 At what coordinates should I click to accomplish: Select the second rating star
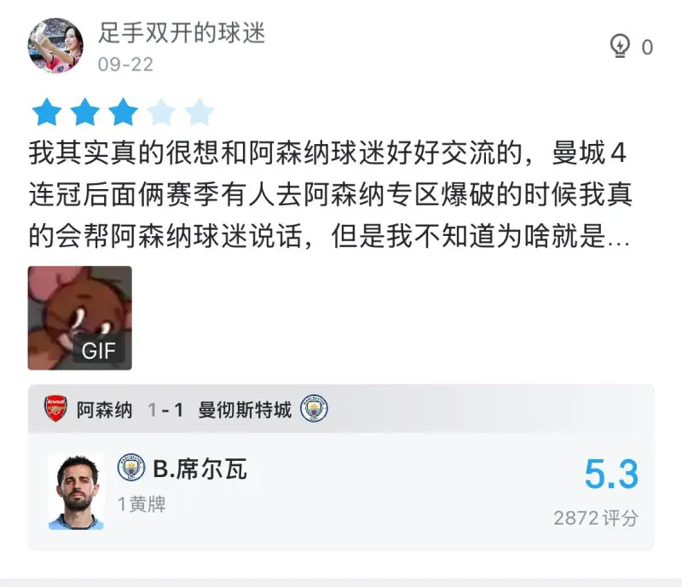pyautogui.click(x=84, y=112)
